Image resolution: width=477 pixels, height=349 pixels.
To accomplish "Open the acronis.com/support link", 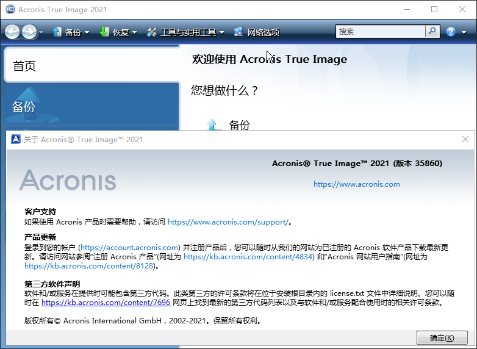I will click(x=227, y=222).
